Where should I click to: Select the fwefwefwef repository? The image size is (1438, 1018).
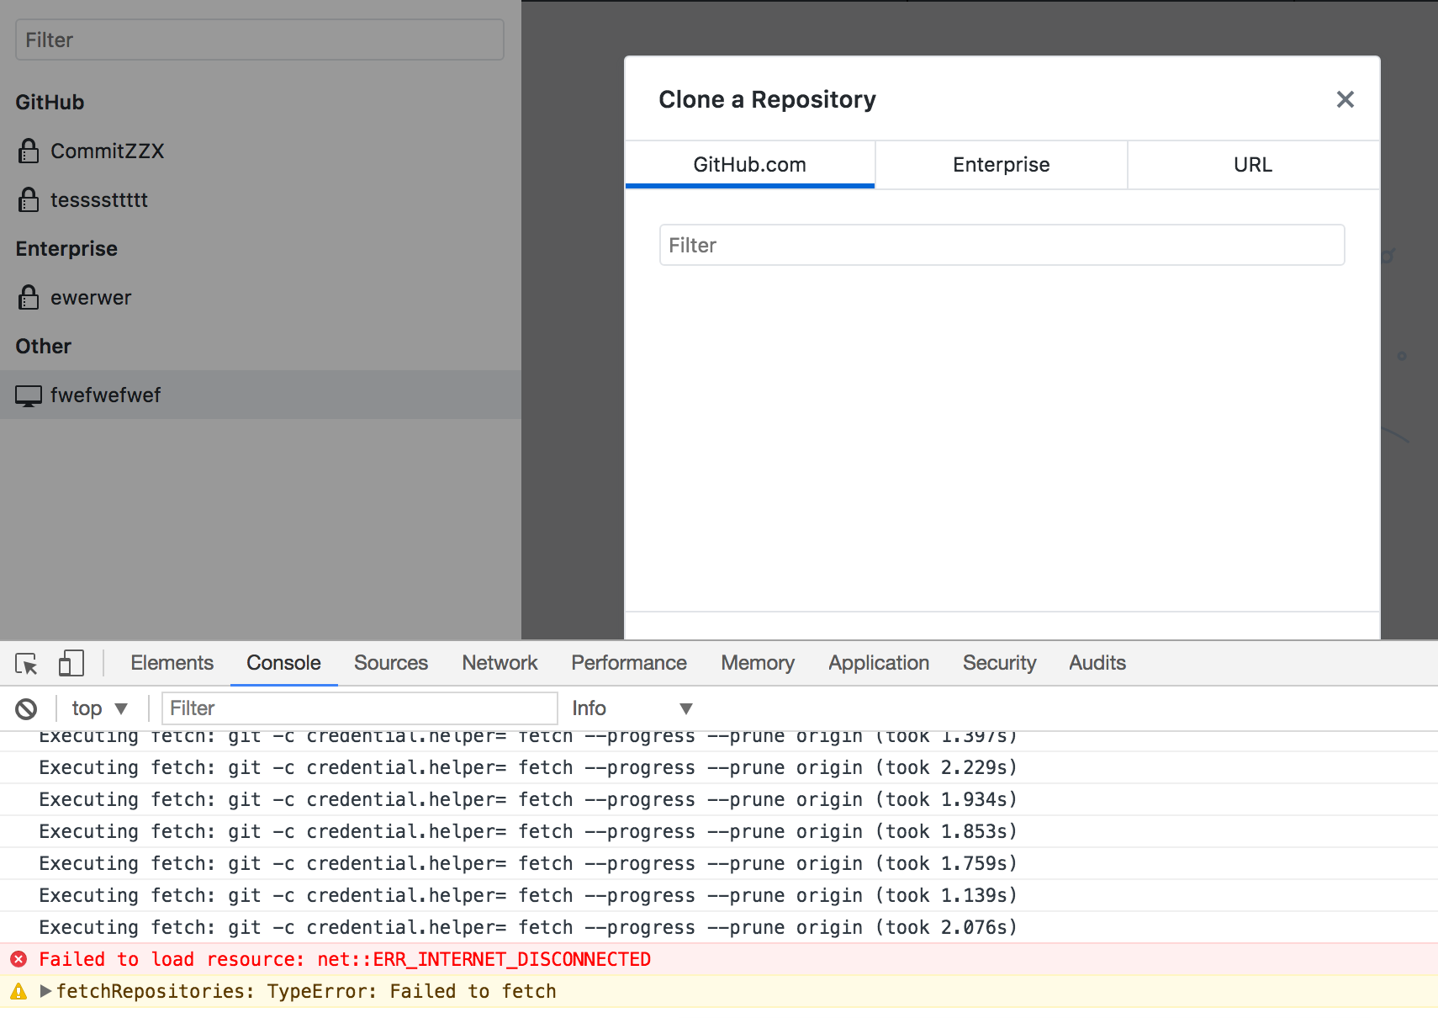(x=261, y=395)
